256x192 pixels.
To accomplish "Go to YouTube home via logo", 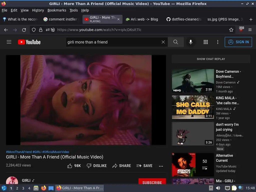I will point(29,42).
